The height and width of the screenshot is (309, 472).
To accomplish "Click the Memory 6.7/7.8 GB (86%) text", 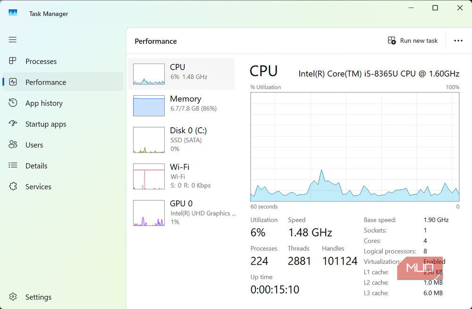I will click(194, 108).
